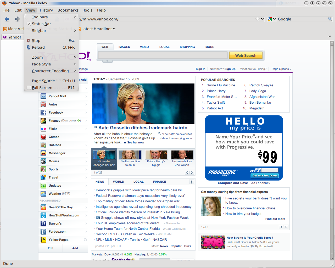
Task: Click the Sign In link
Action: (x=200, y=69)
